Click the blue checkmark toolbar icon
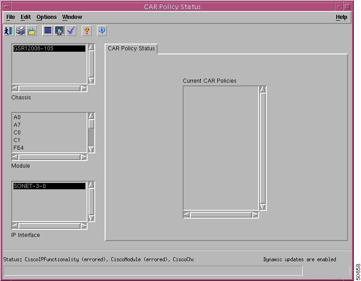The width and height of the screenshot is (361, 281). click(71, 31)
